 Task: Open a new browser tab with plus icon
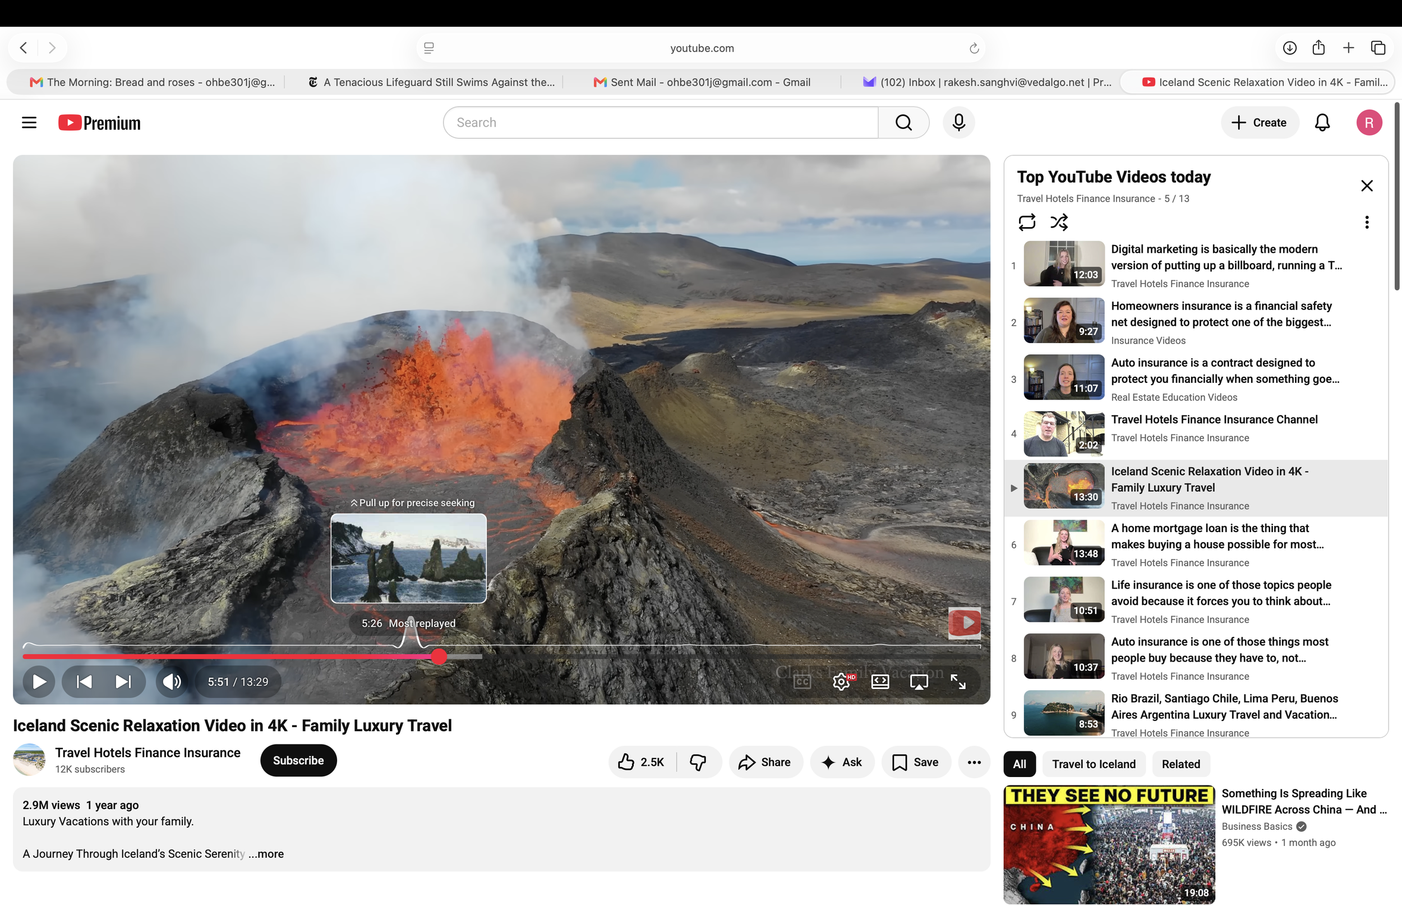point(1349,48)
